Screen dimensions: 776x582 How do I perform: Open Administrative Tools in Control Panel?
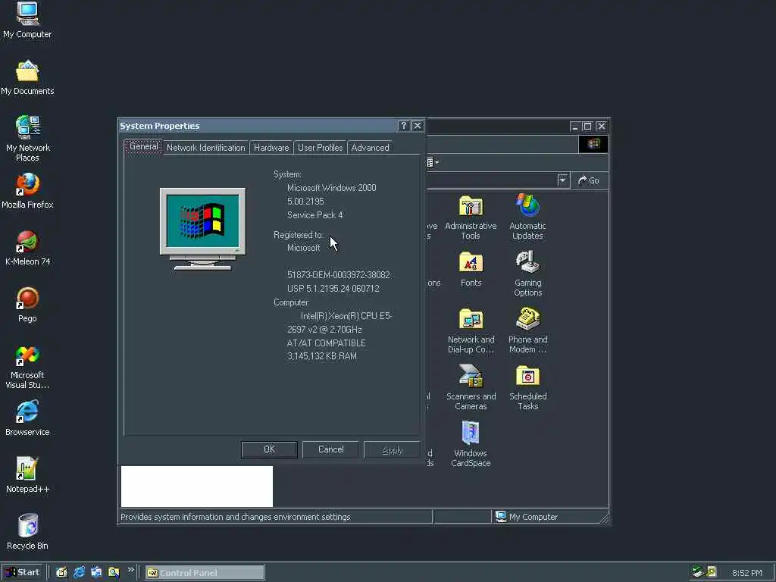(471, 217)
